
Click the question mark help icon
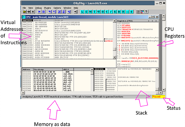146,12
